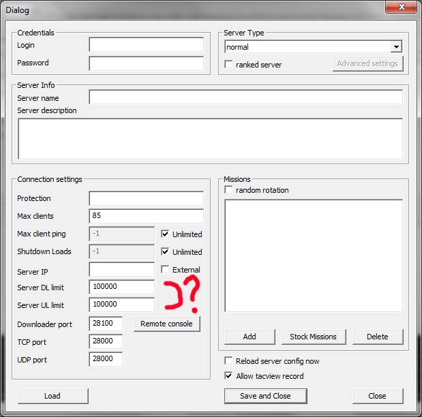The image size is (422, 417).
Task: Click the Delete mission button
Action: tap(378, 337)
